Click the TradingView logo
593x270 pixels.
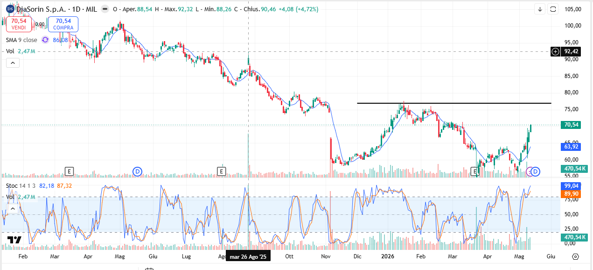pyautogui.click(x=14, y=240)
